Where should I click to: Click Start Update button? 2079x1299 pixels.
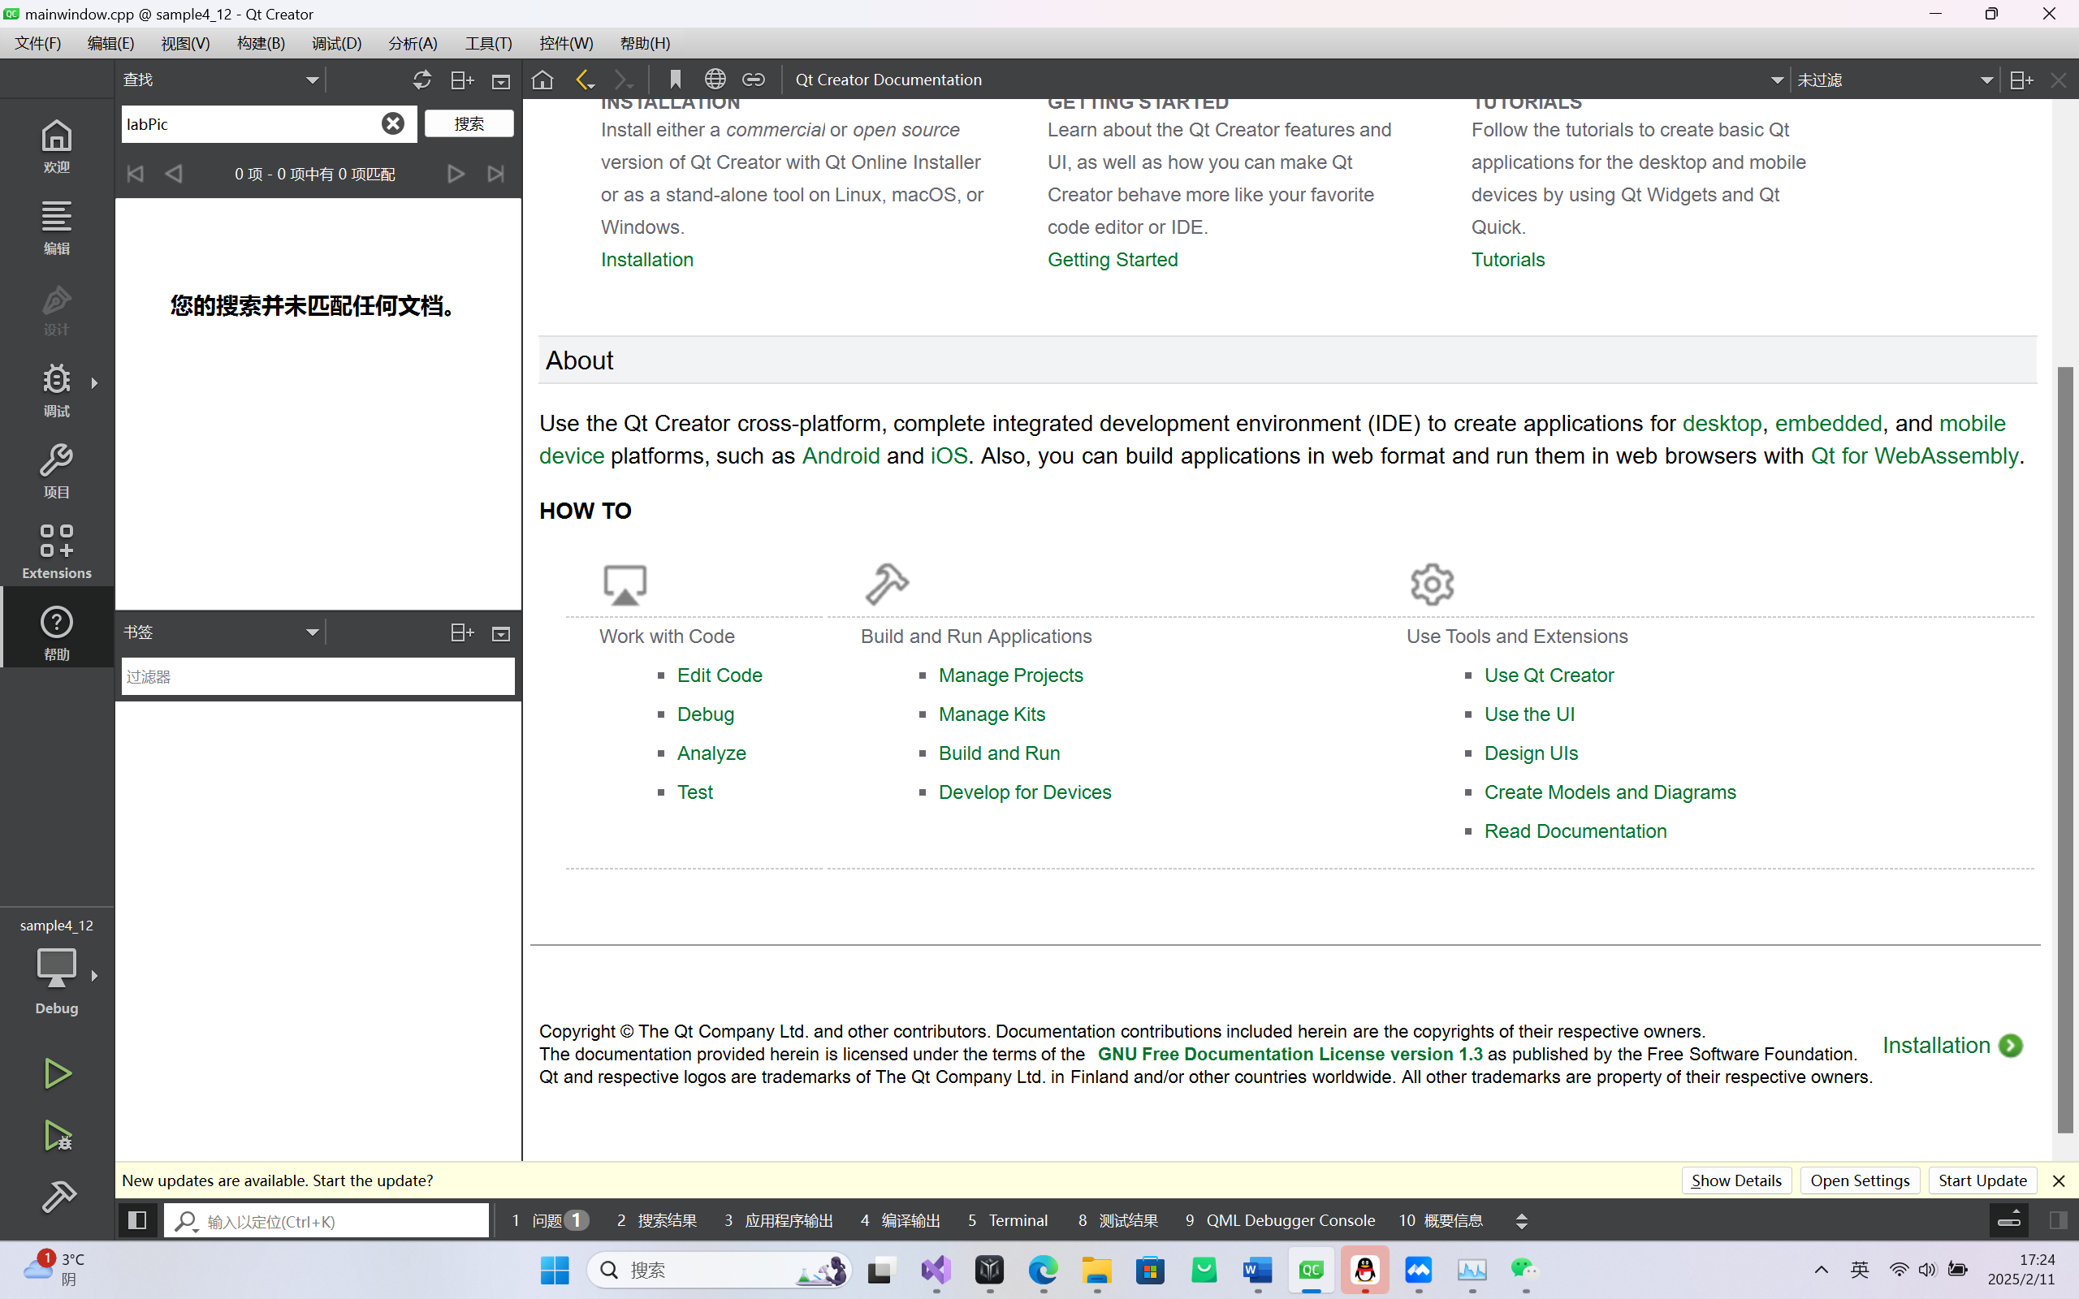pyautogui.click(x=1982, y=1180)
